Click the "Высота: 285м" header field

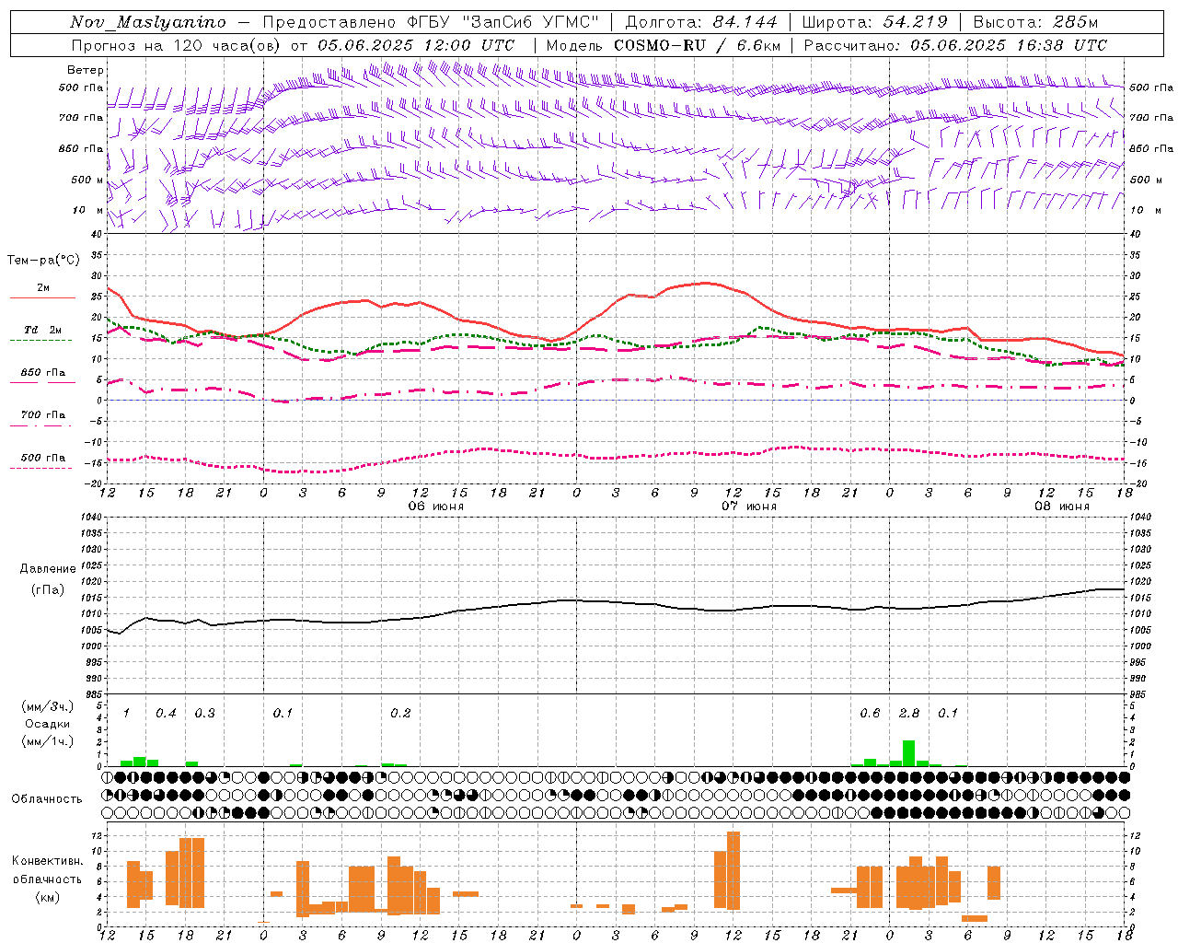pyautogui.click(x=1035, y=22)
